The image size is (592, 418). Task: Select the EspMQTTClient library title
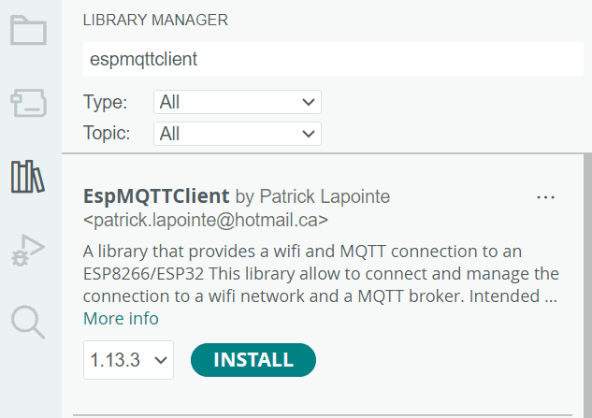pos(156,196)
